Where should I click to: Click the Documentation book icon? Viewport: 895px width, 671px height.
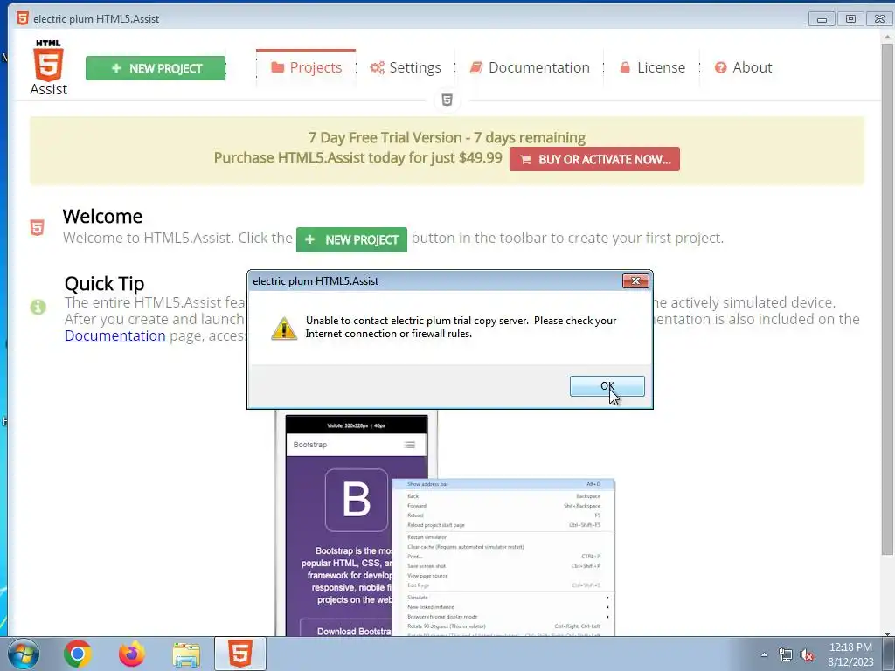tap(476, 67)
